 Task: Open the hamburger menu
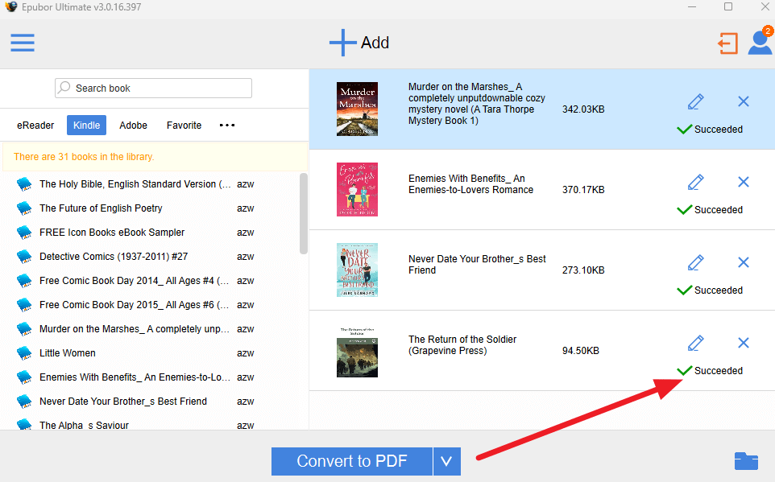(23, 43)
